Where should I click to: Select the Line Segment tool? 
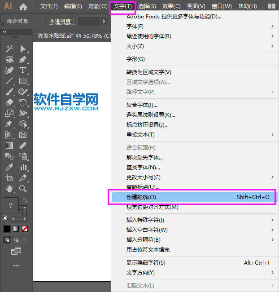[9, 81]
